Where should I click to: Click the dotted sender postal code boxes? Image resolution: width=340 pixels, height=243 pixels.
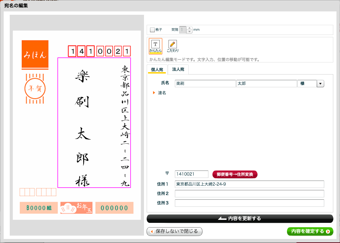(38, 192)
